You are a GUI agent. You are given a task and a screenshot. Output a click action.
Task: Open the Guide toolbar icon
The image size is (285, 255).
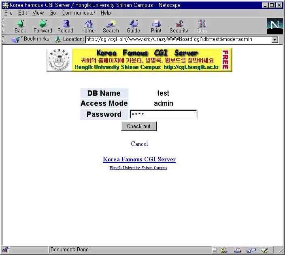click(134, 26)
